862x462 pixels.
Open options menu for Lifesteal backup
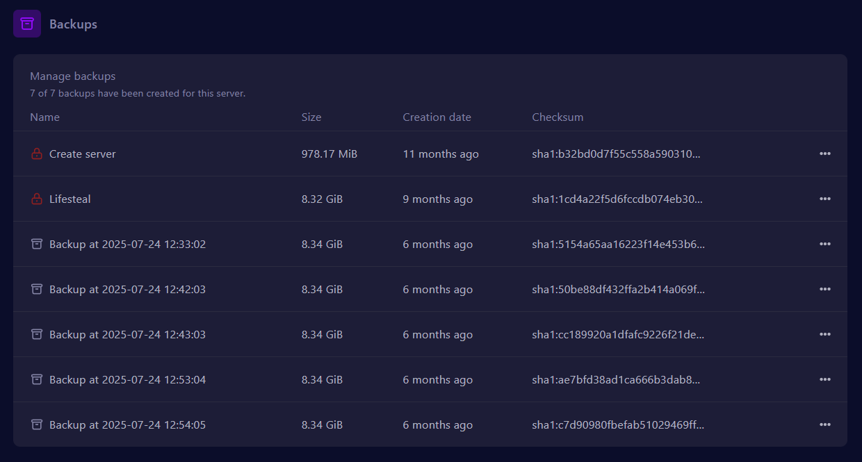pos(824,199)
